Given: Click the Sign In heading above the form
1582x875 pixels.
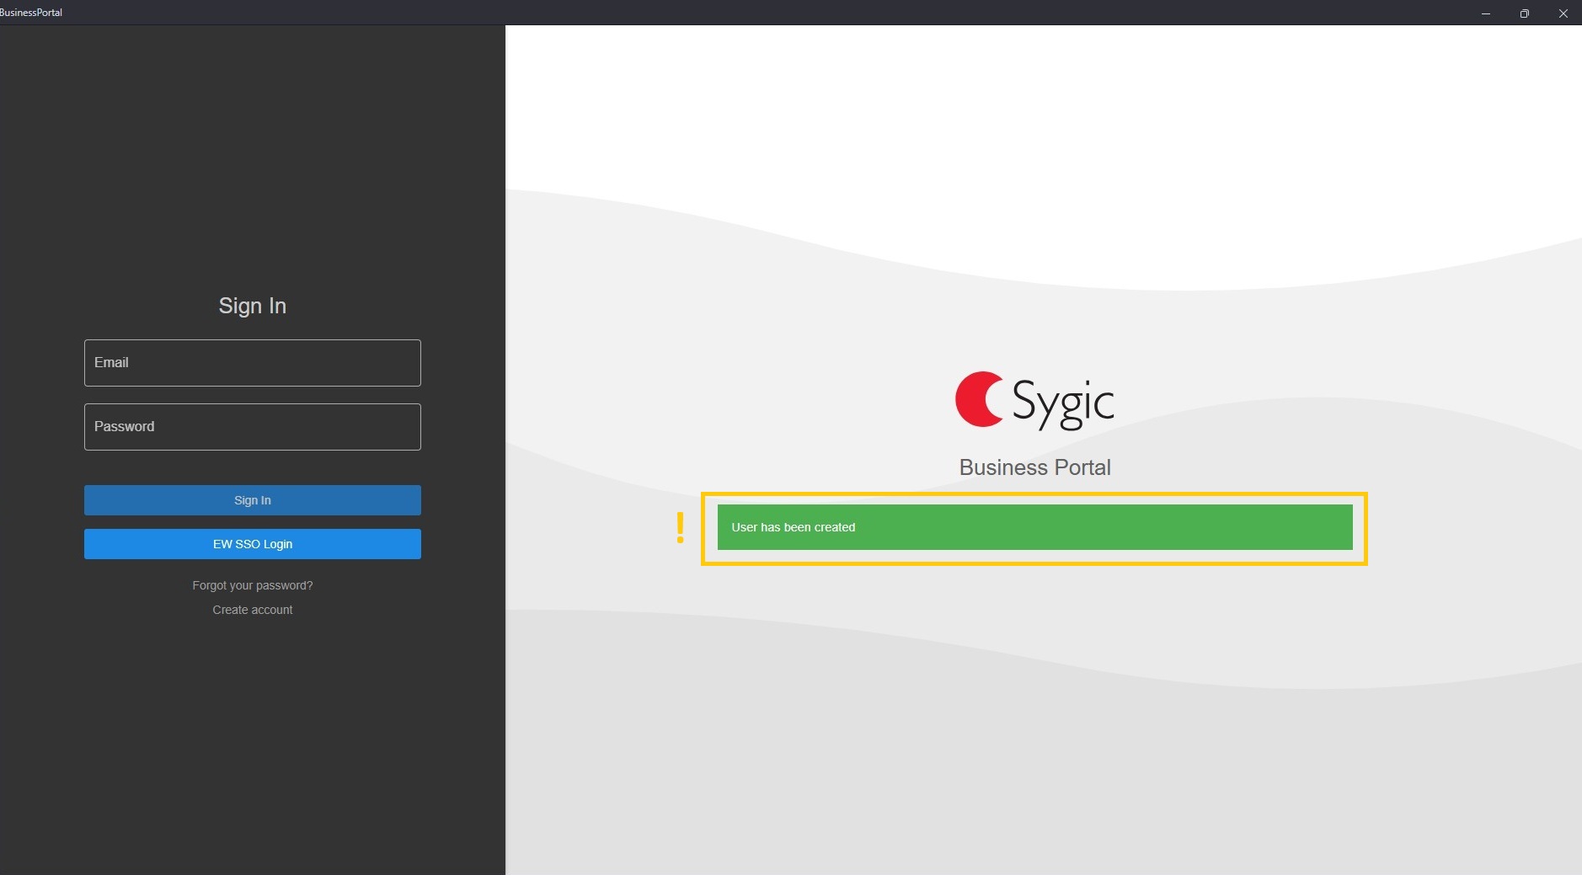Looking at the screenshot, I should coord(252,306).
